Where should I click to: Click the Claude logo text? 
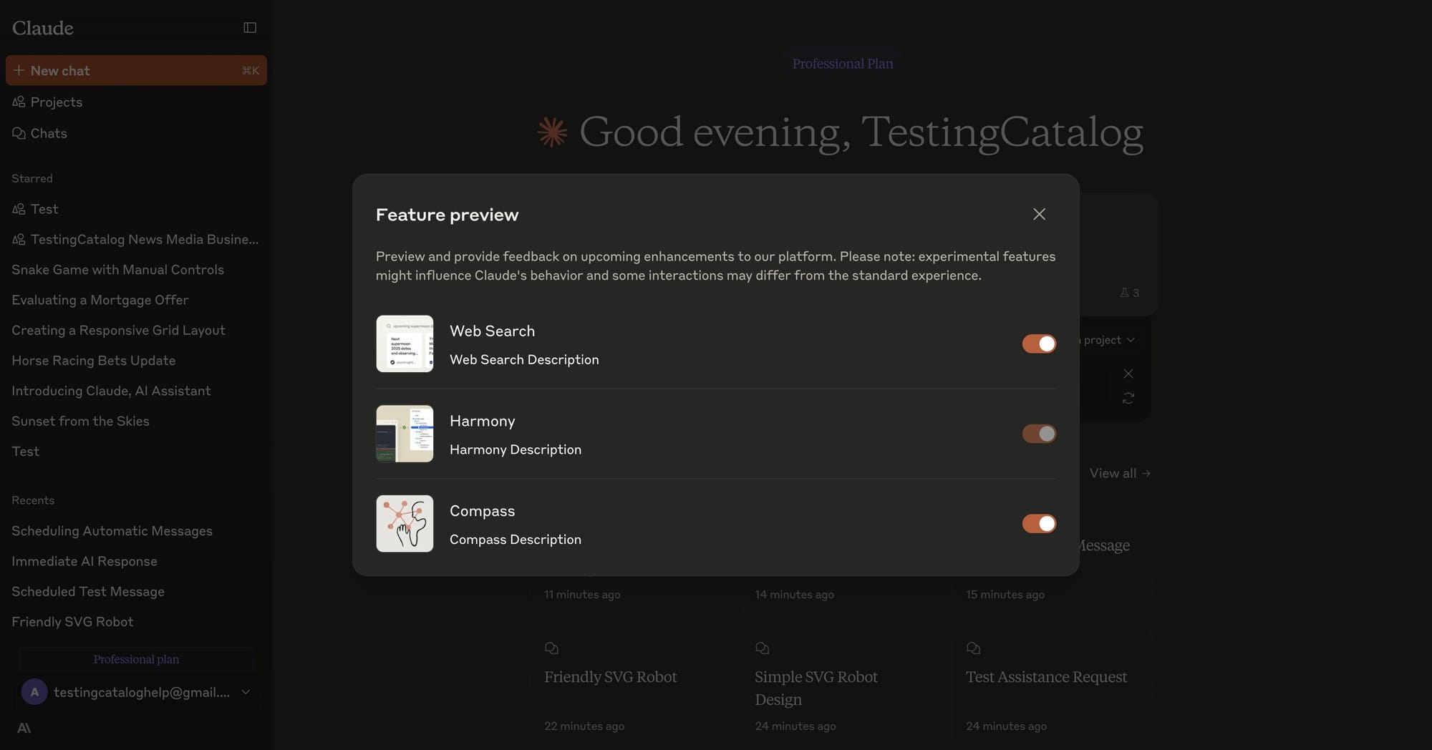(x=43, y=28)
